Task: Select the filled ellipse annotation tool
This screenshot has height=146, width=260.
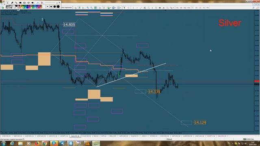Action: point(32,3)
